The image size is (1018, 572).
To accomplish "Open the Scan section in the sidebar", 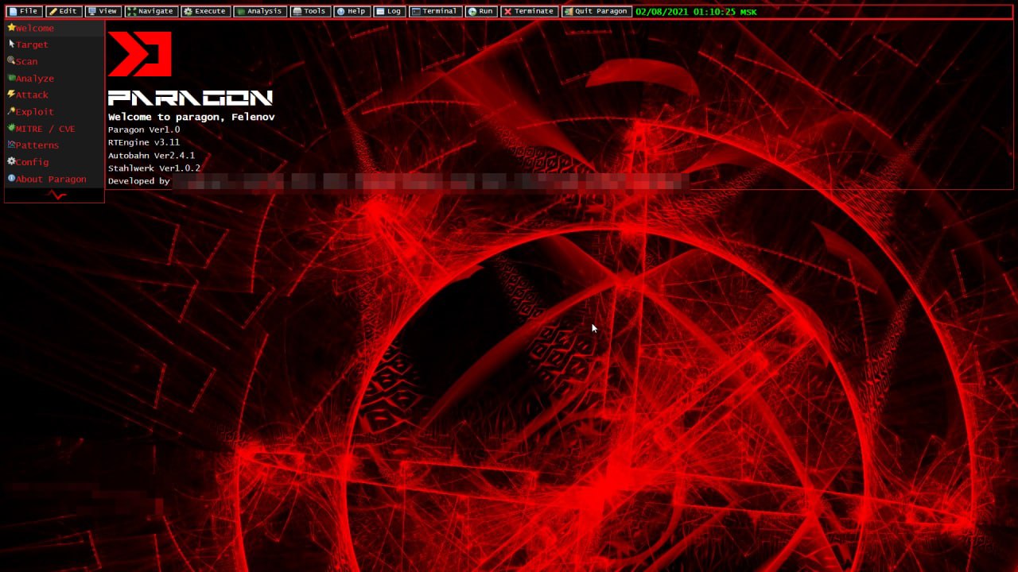I will [54, 61].
